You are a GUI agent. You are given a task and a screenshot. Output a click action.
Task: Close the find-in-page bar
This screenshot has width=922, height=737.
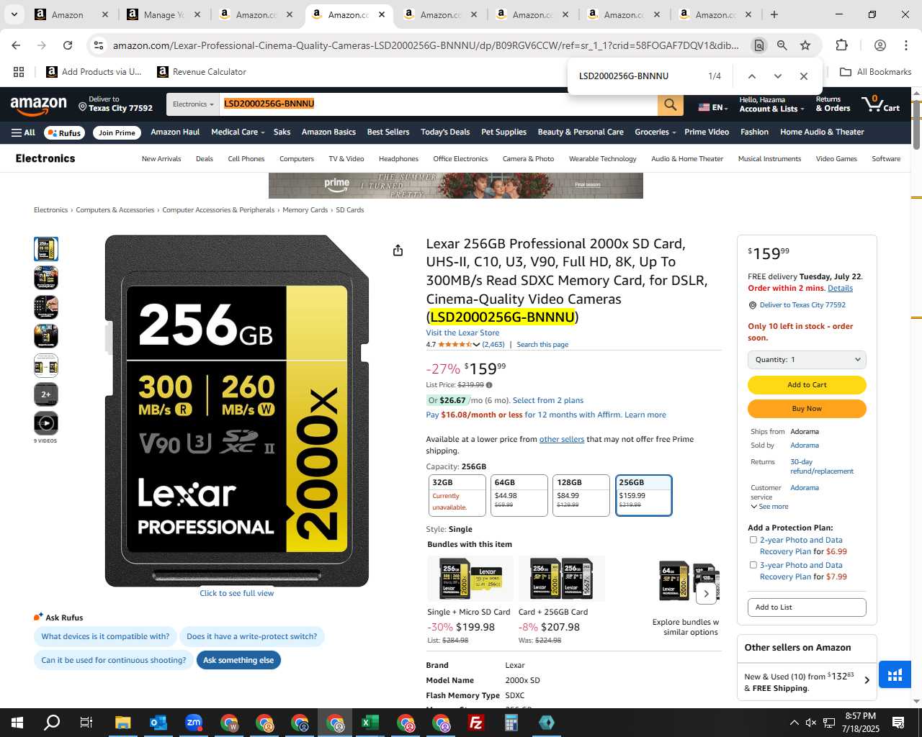pyautogui.click(x=803, y=76)
